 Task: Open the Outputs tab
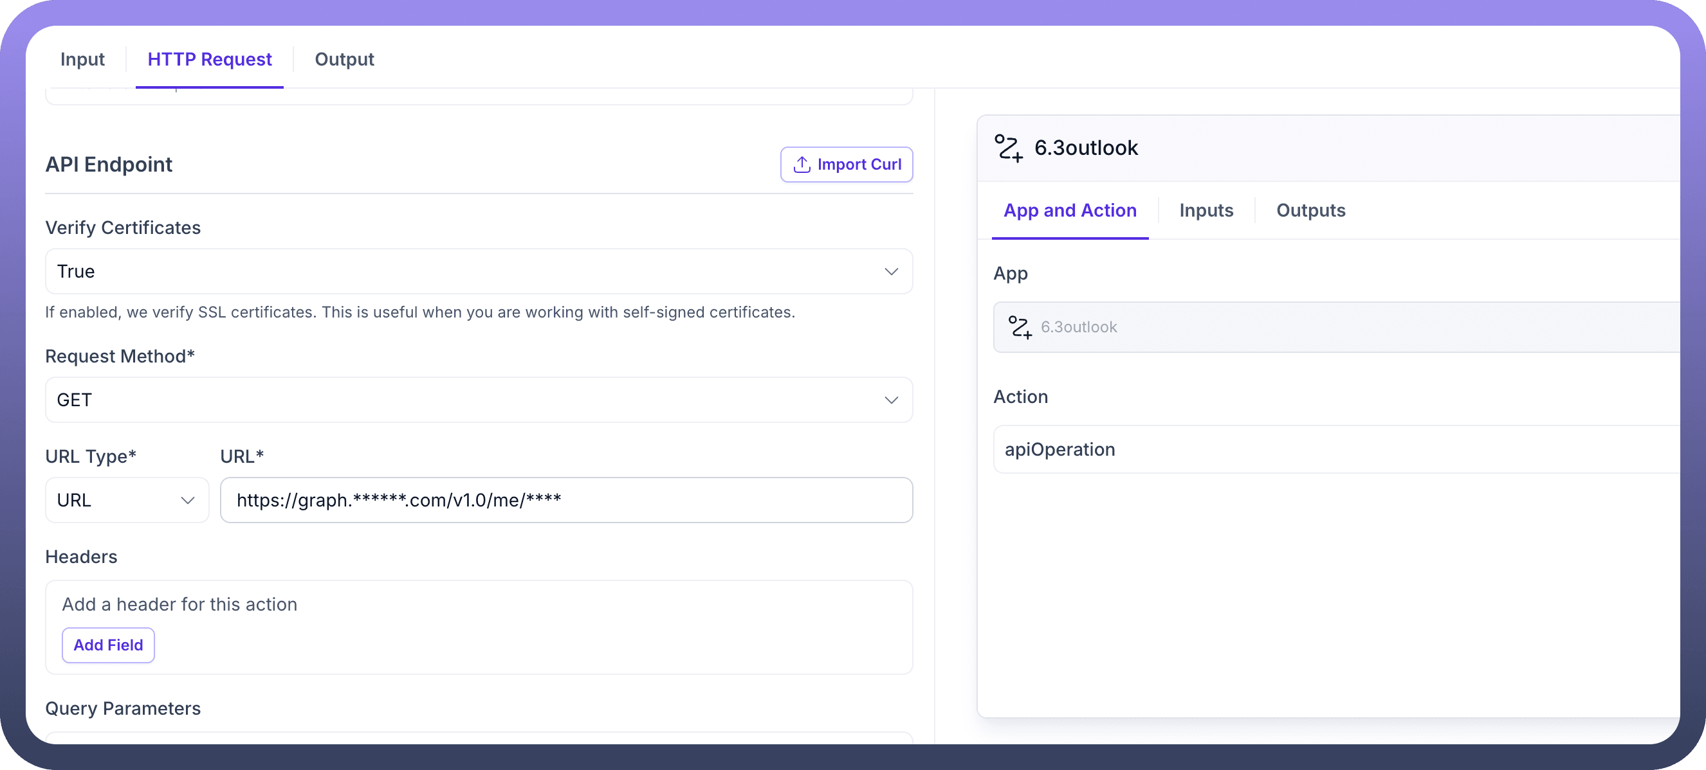pos(1310,210)
